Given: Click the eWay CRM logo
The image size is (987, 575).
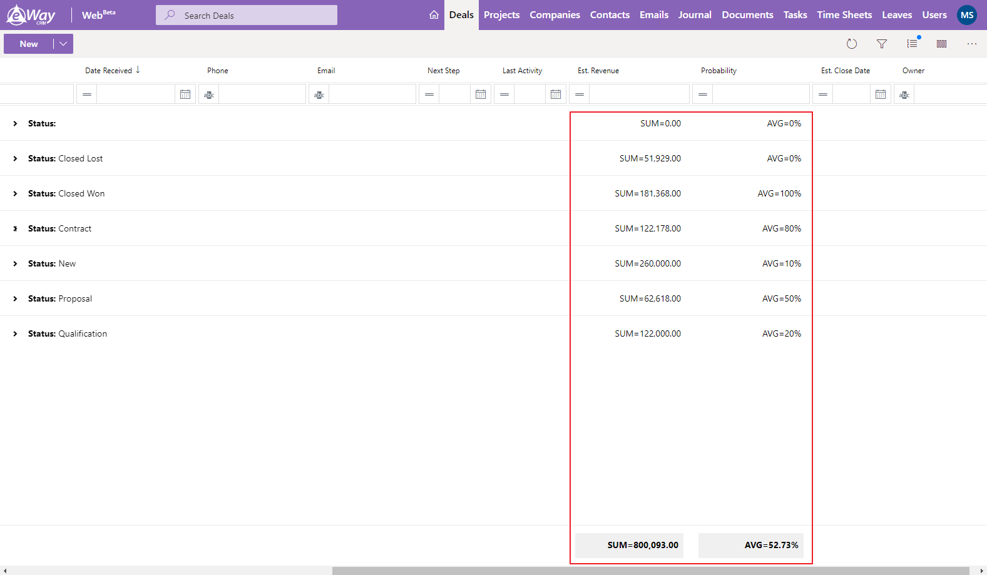Looking at the screenshot, I should tap(31, 15).
